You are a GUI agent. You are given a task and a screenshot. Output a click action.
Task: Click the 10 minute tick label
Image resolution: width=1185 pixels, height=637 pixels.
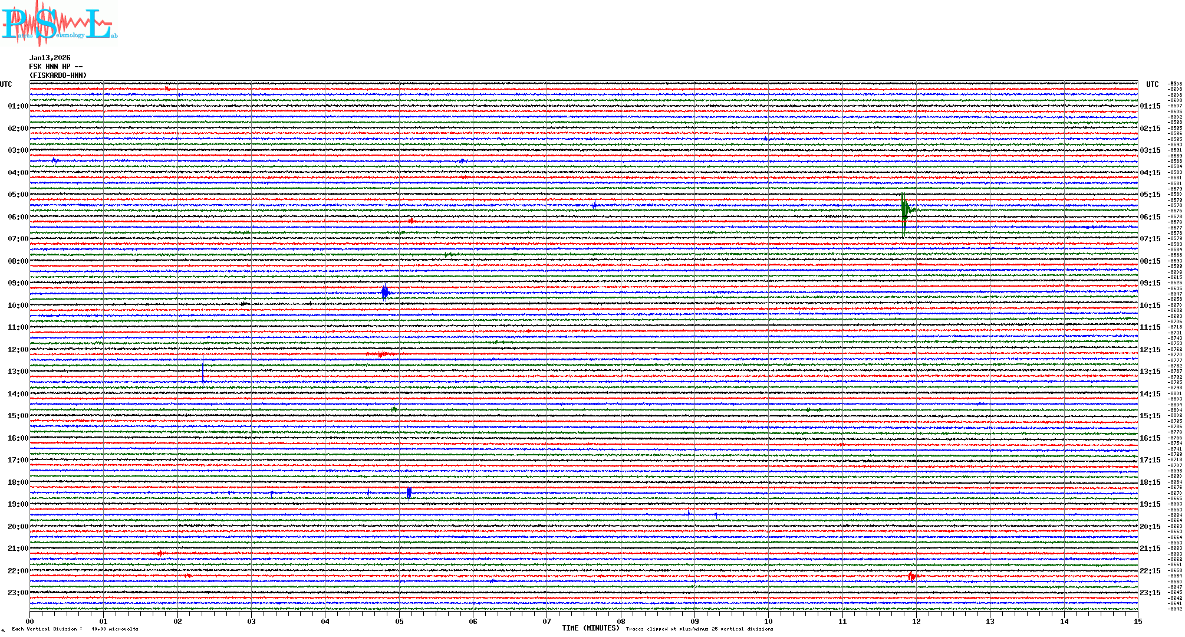(768, 622)
